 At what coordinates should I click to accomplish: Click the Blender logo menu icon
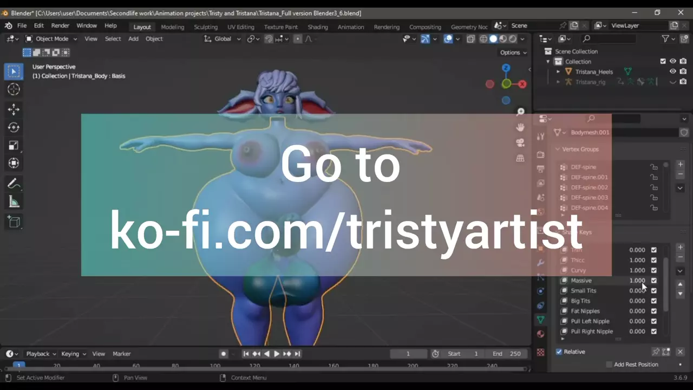coord(9,25)
